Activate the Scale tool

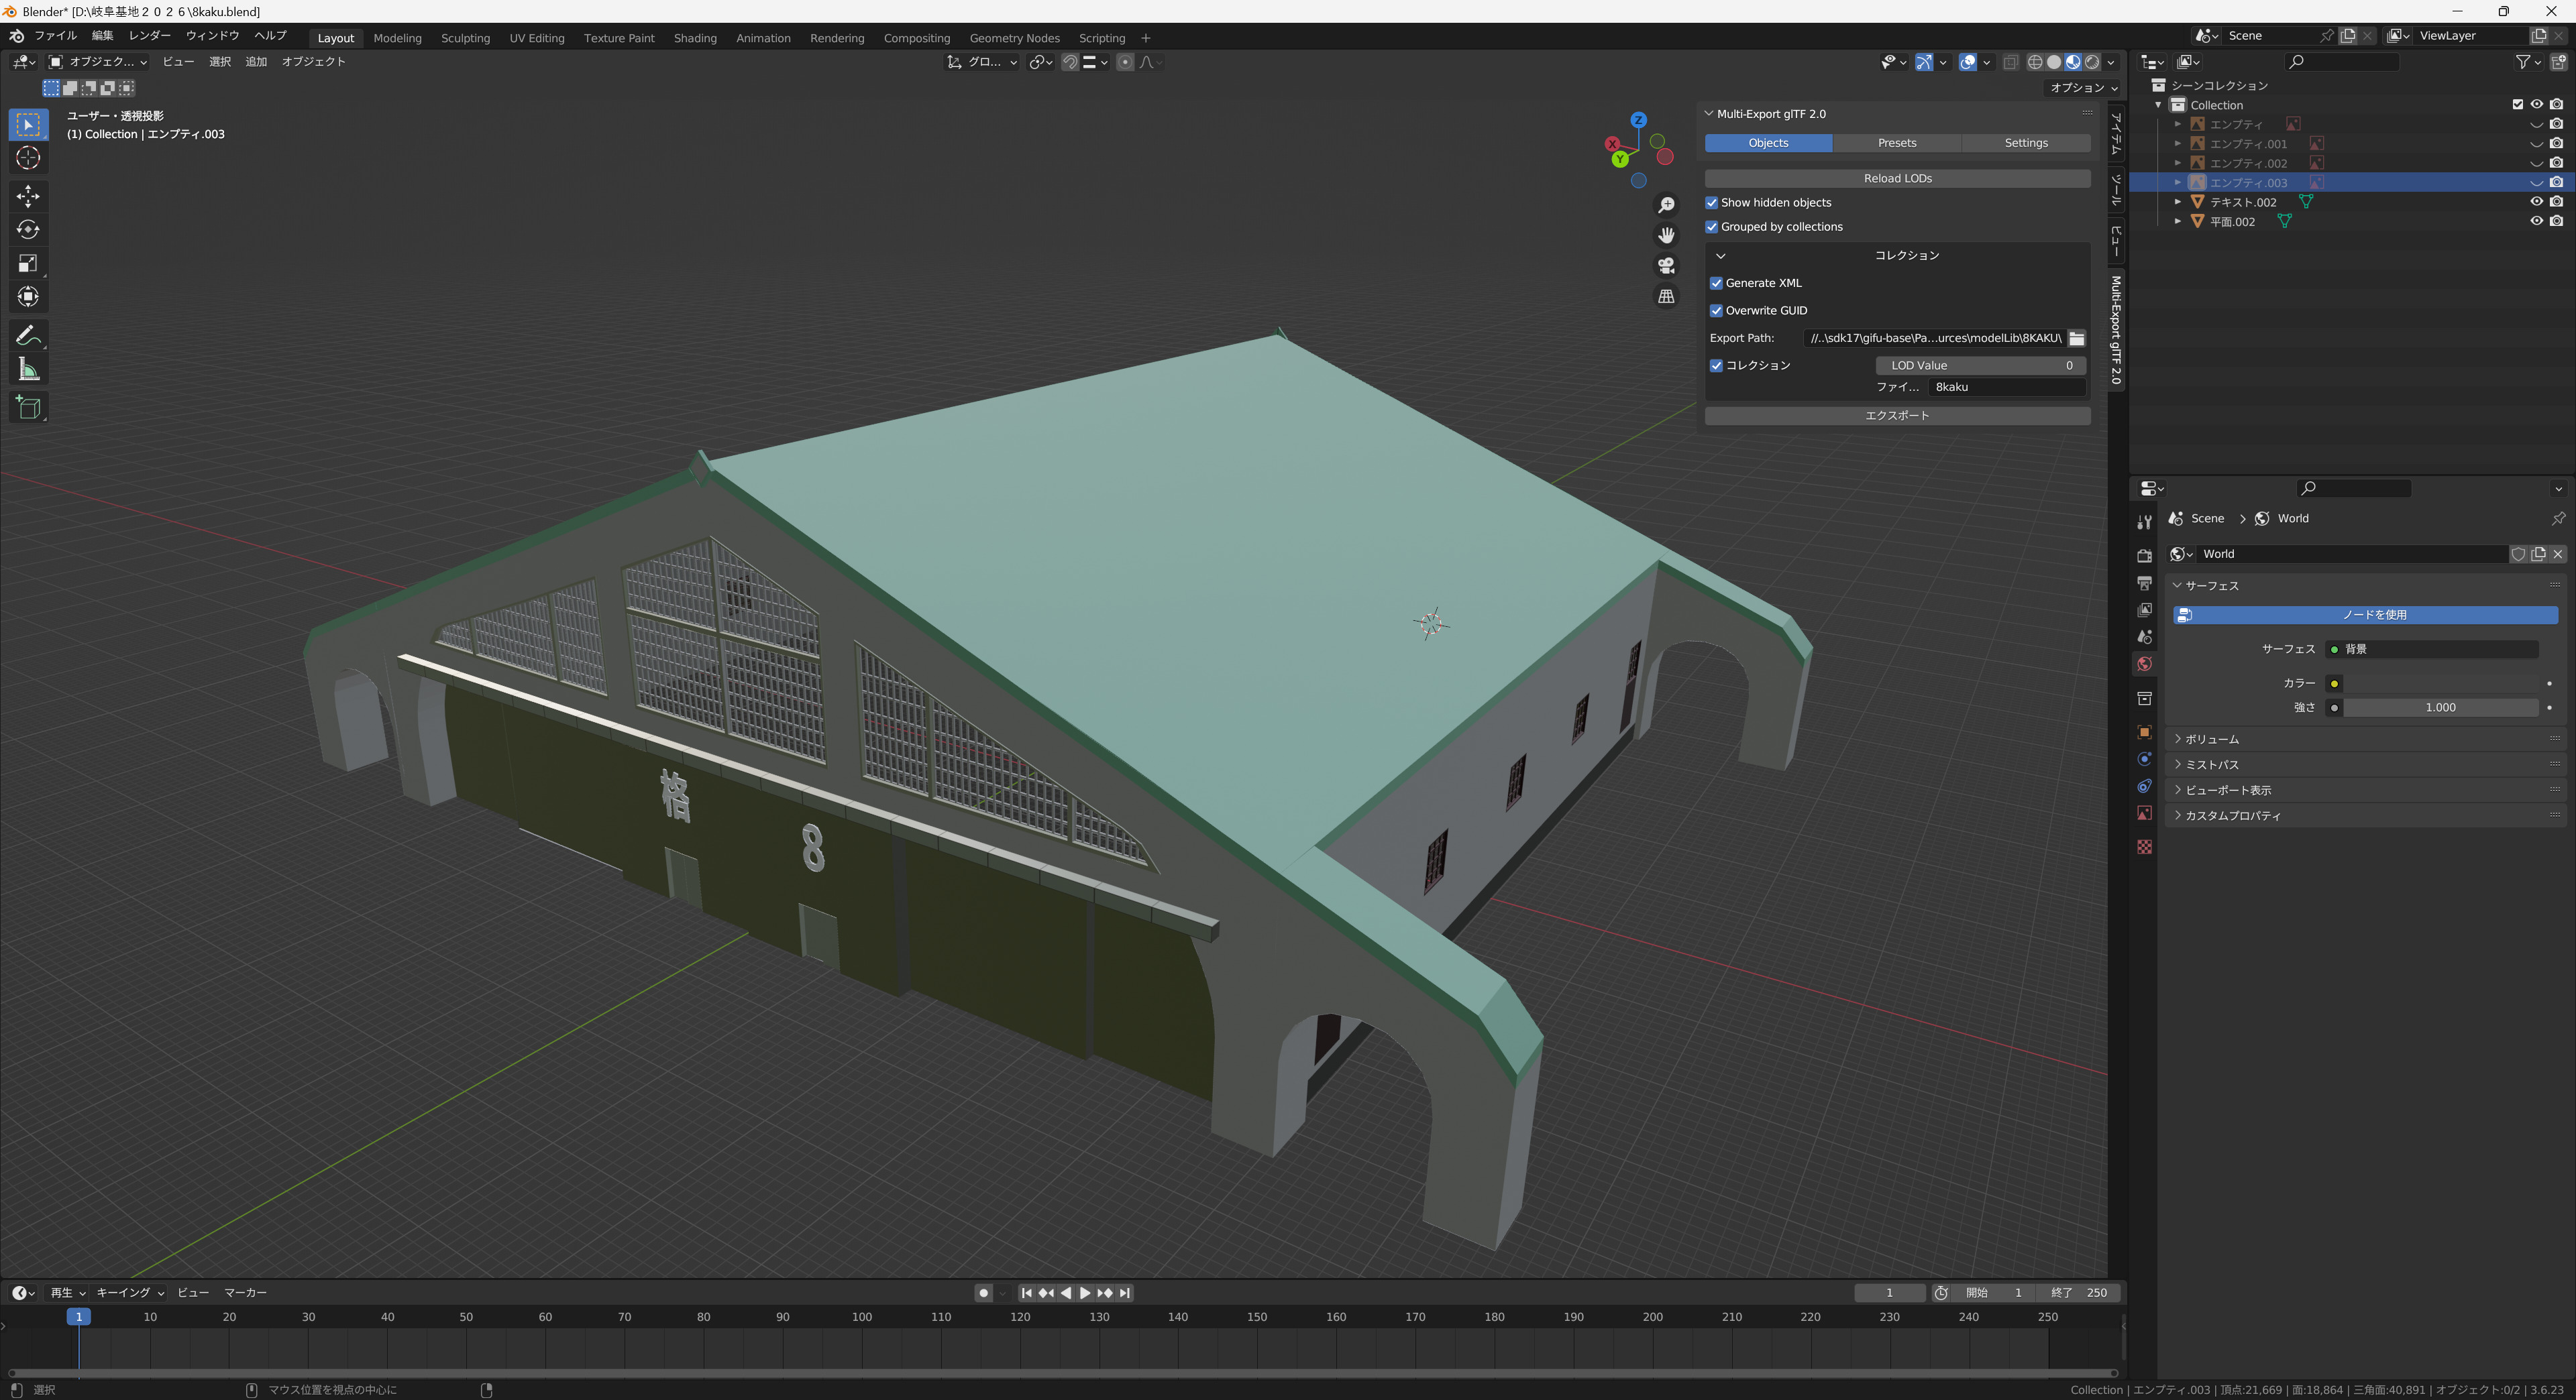click(28, 263)
